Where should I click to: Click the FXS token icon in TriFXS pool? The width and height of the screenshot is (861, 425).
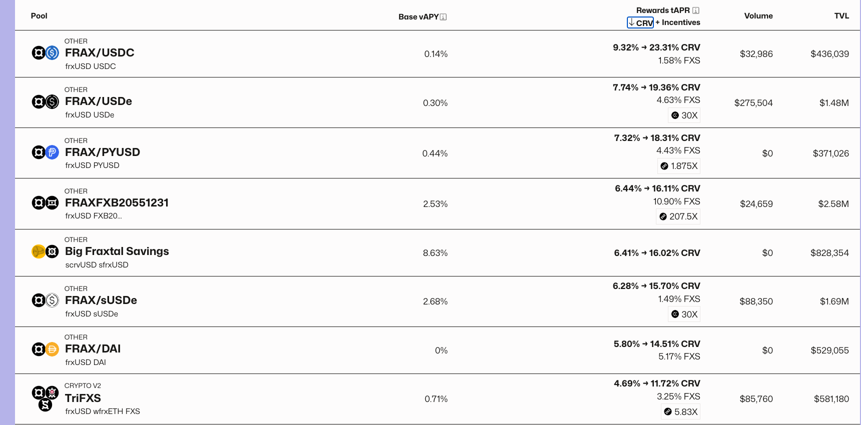[x=46, y=405]
